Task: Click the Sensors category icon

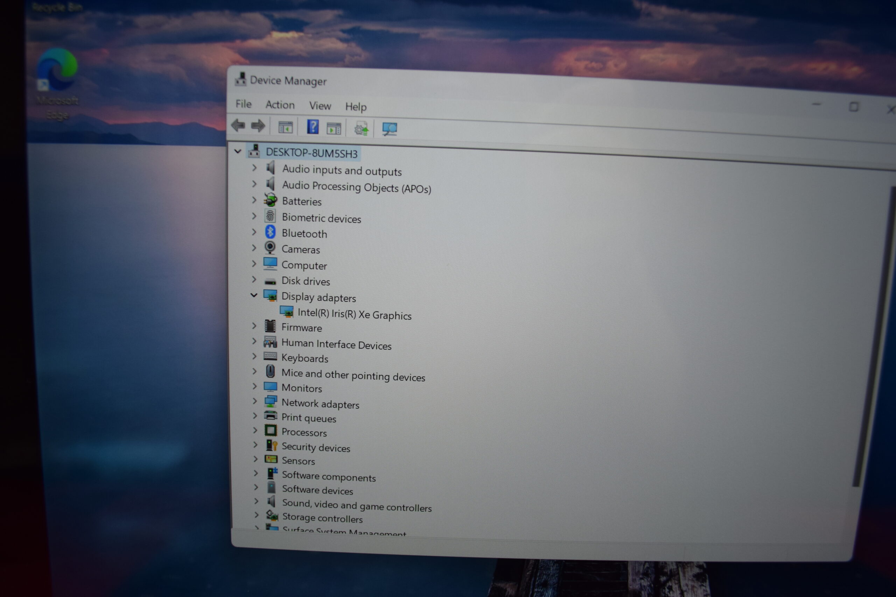Action: pos(271,459)
